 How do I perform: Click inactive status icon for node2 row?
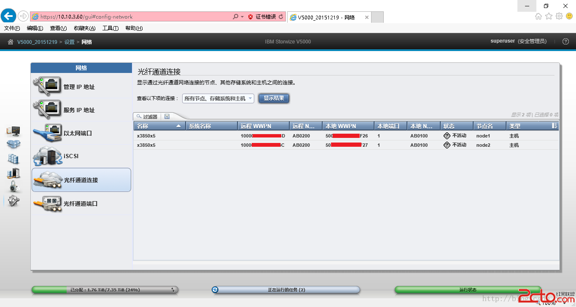tap(447, 145)
